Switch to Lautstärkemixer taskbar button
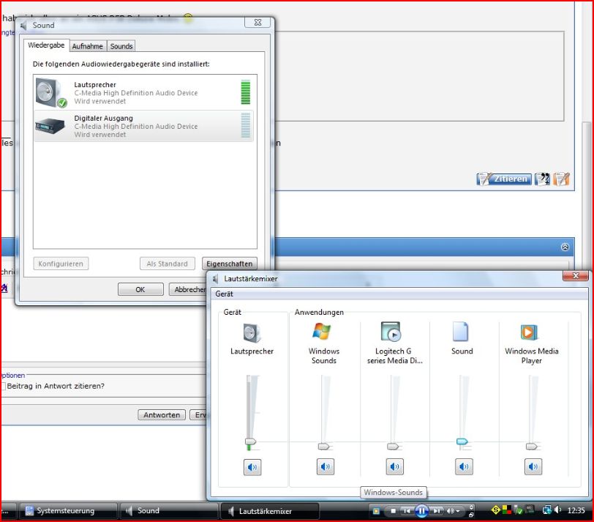This screenshot has width=594, height=522. 270,511
